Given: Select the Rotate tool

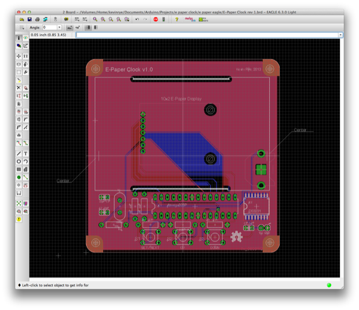Looking at the screenshot, I should 25,64.
